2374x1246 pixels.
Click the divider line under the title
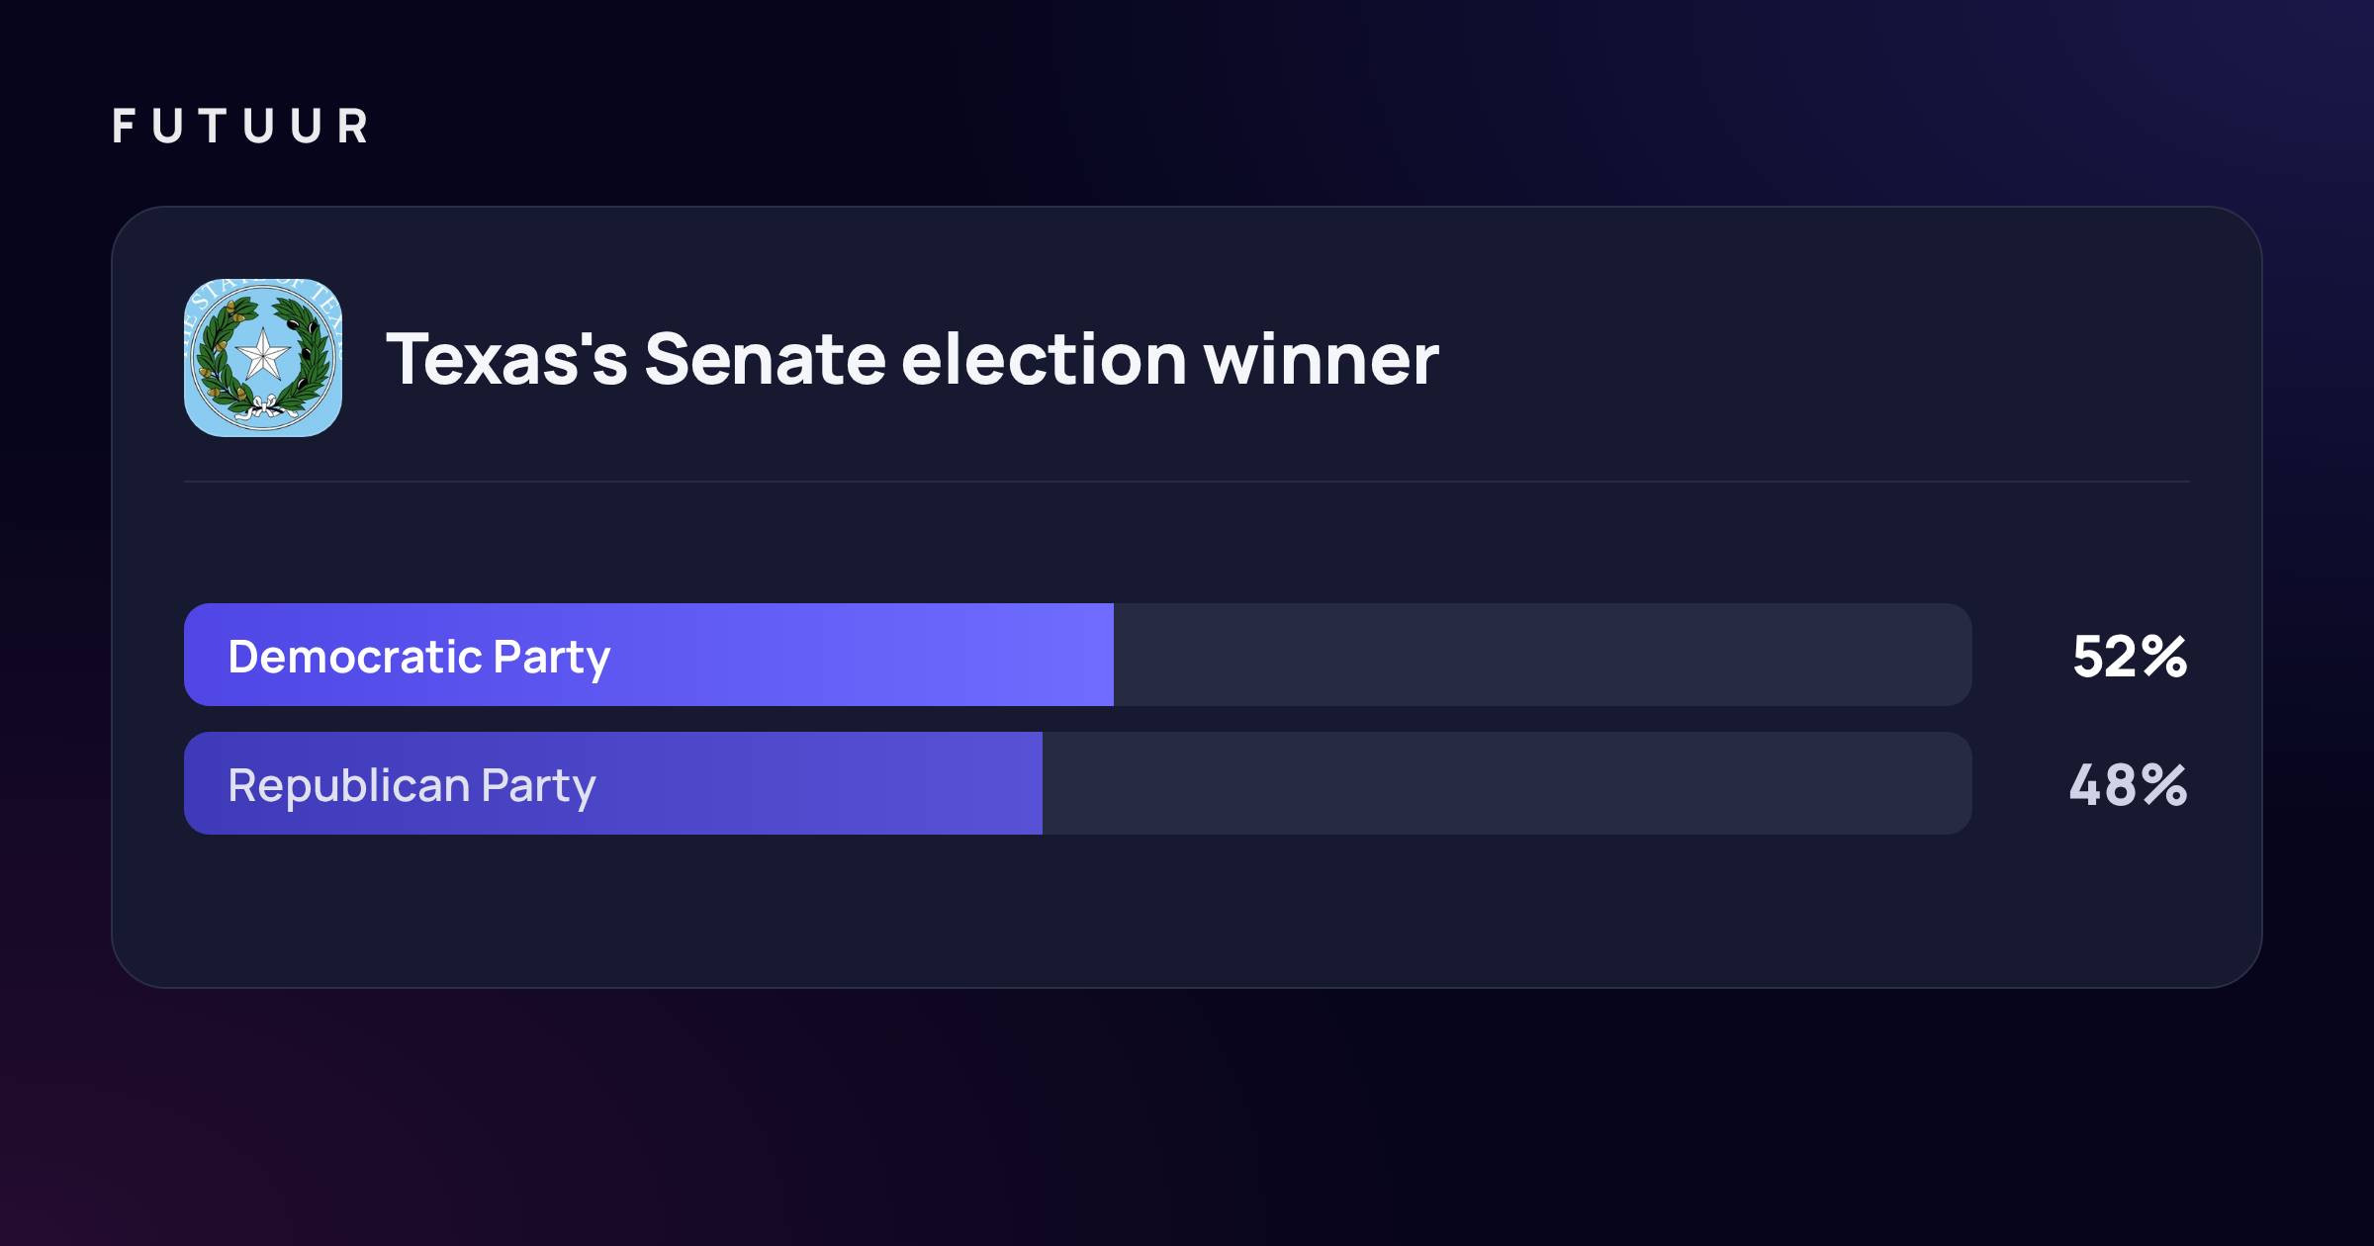pos(1187,482)
